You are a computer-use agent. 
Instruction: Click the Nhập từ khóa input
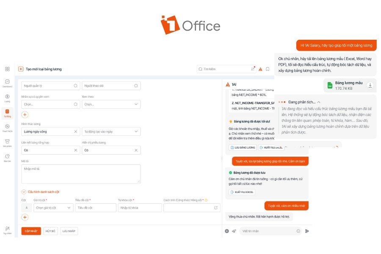tap(140, 207)
